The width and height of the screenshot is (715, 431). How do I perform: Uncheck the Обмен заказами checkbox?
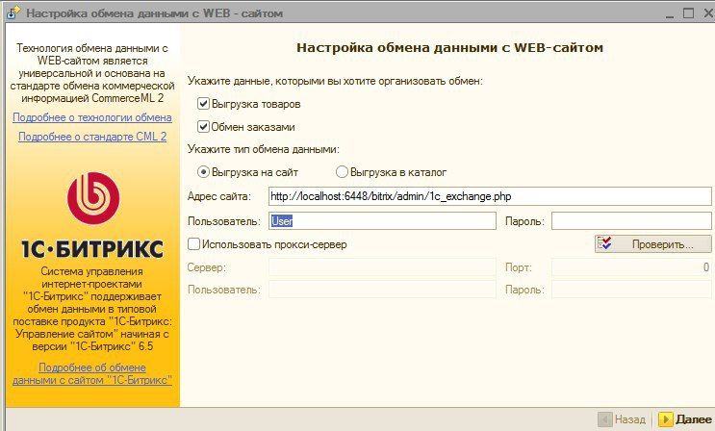point(203,127)
